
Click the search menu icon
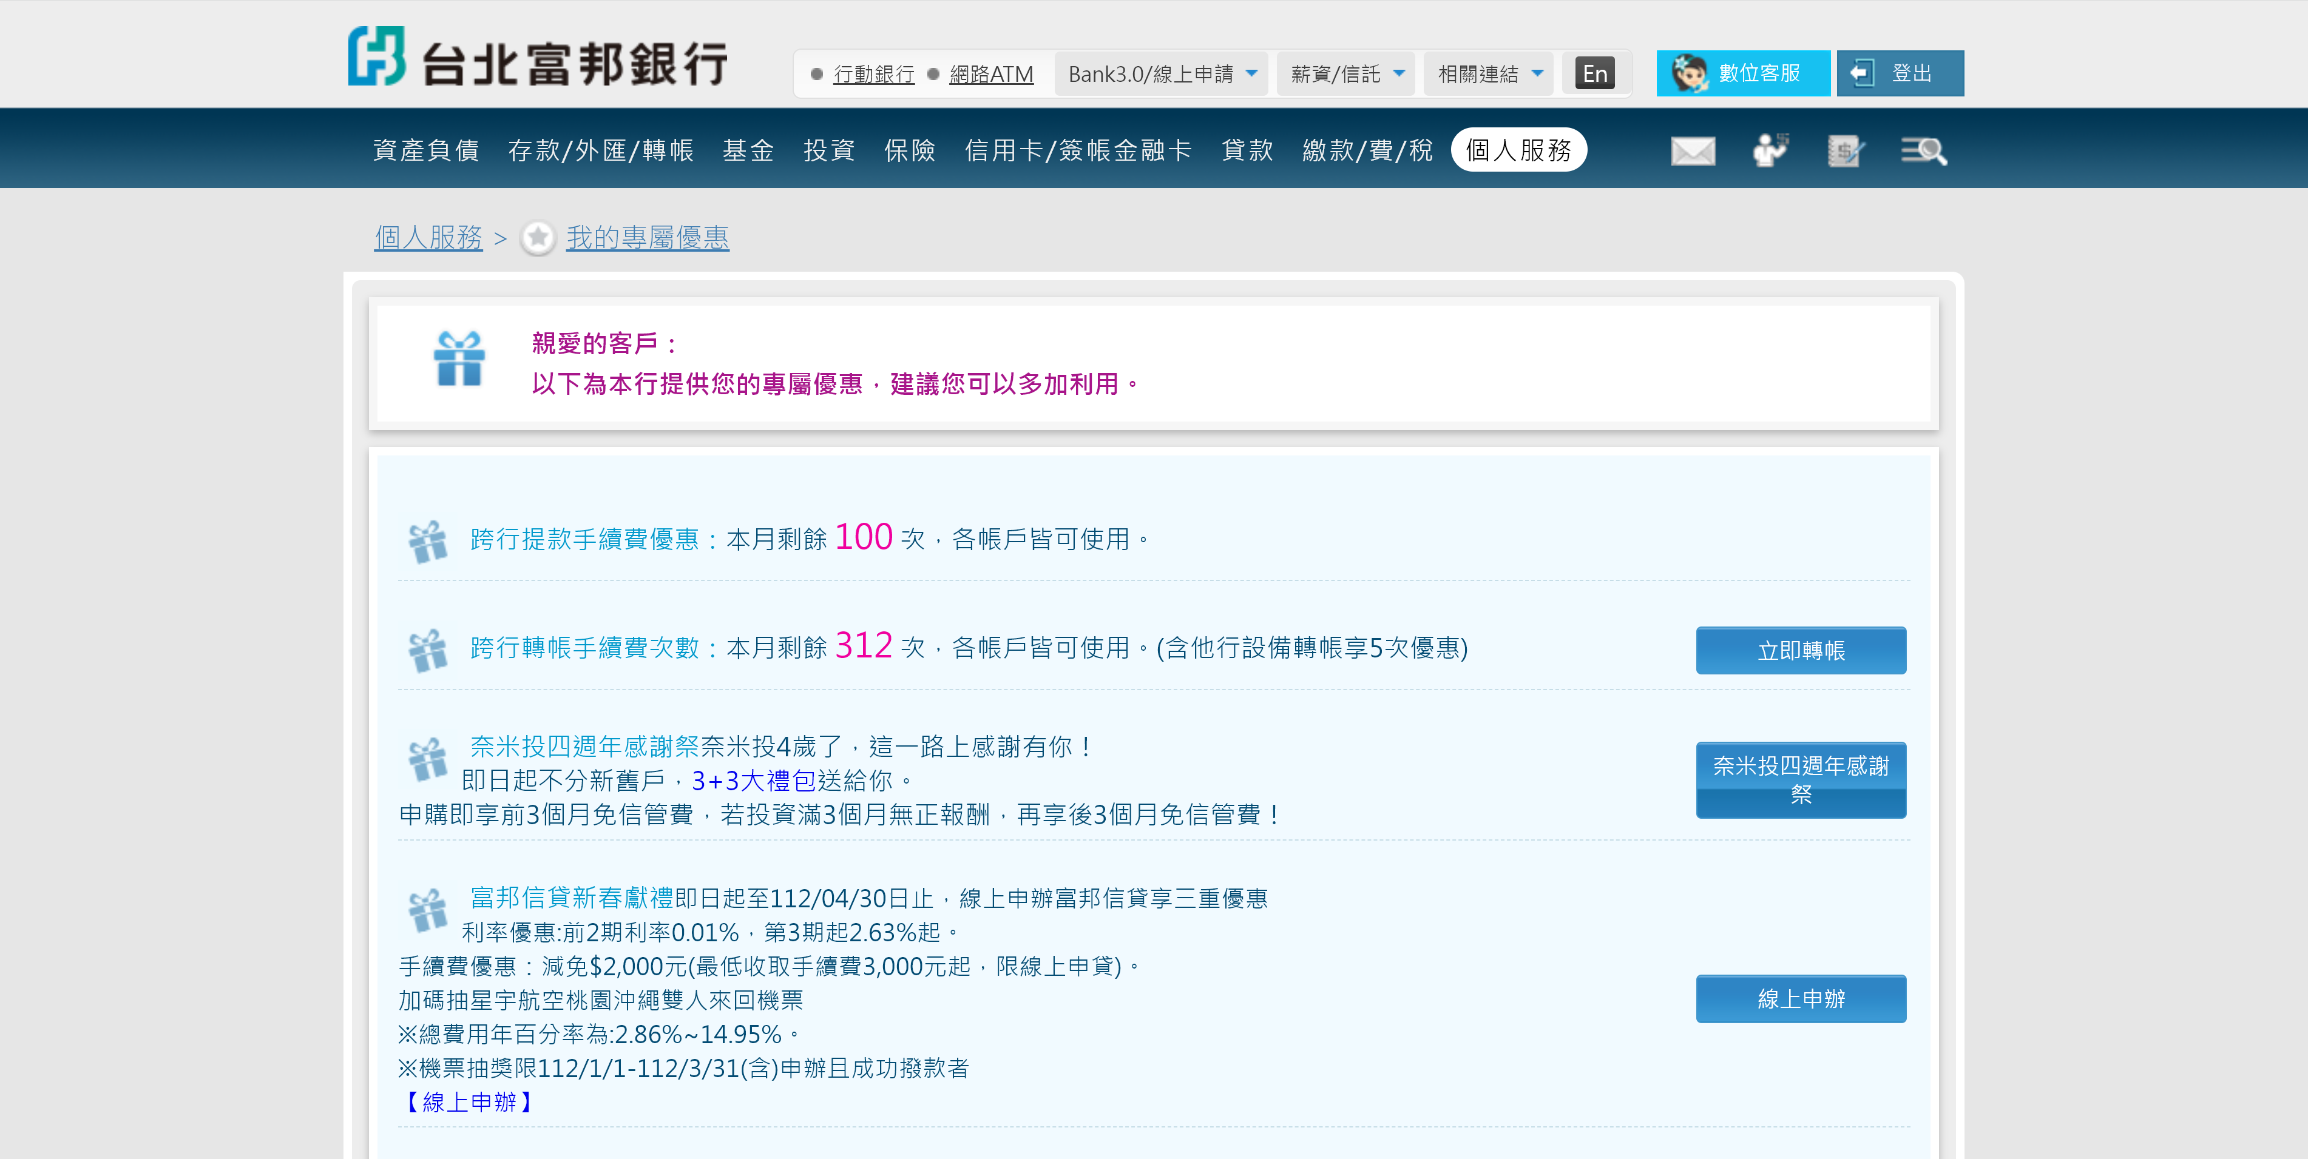[1924, 150]
